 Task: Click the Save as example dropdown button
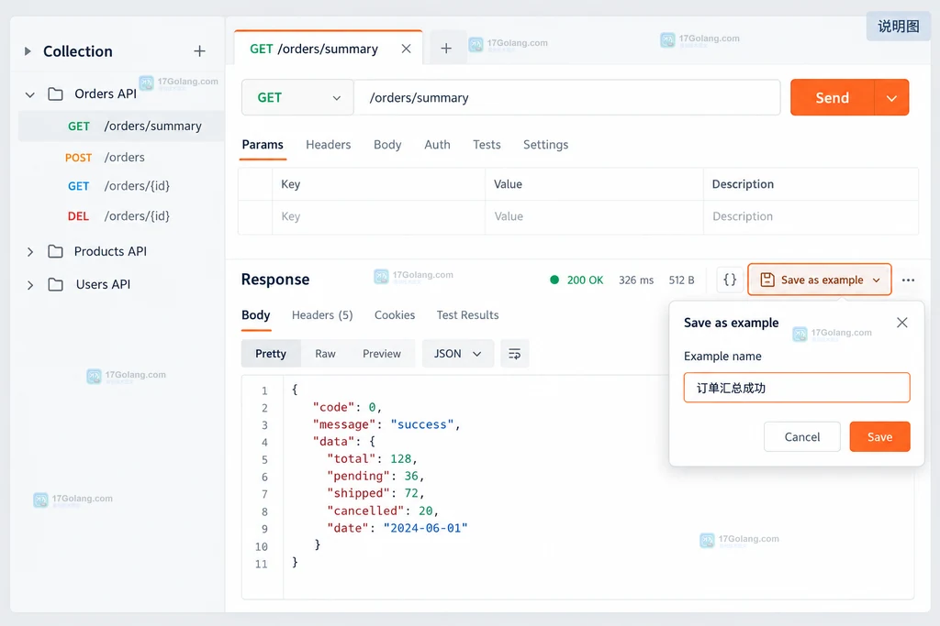(x=820, y=280)
